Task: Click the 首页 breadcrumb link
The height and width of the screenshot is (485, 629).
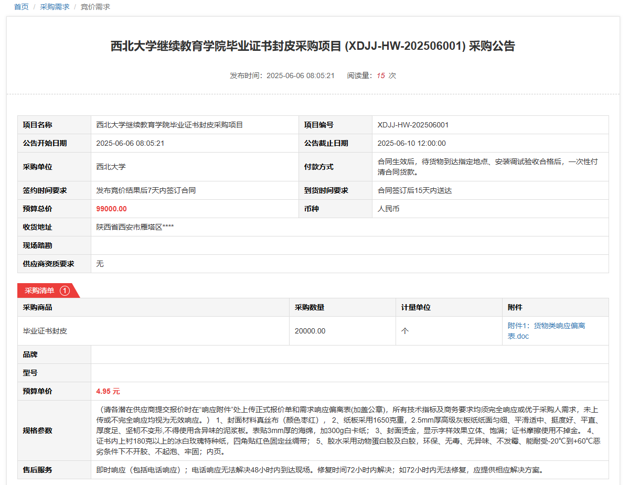Action: click(21, 7)
